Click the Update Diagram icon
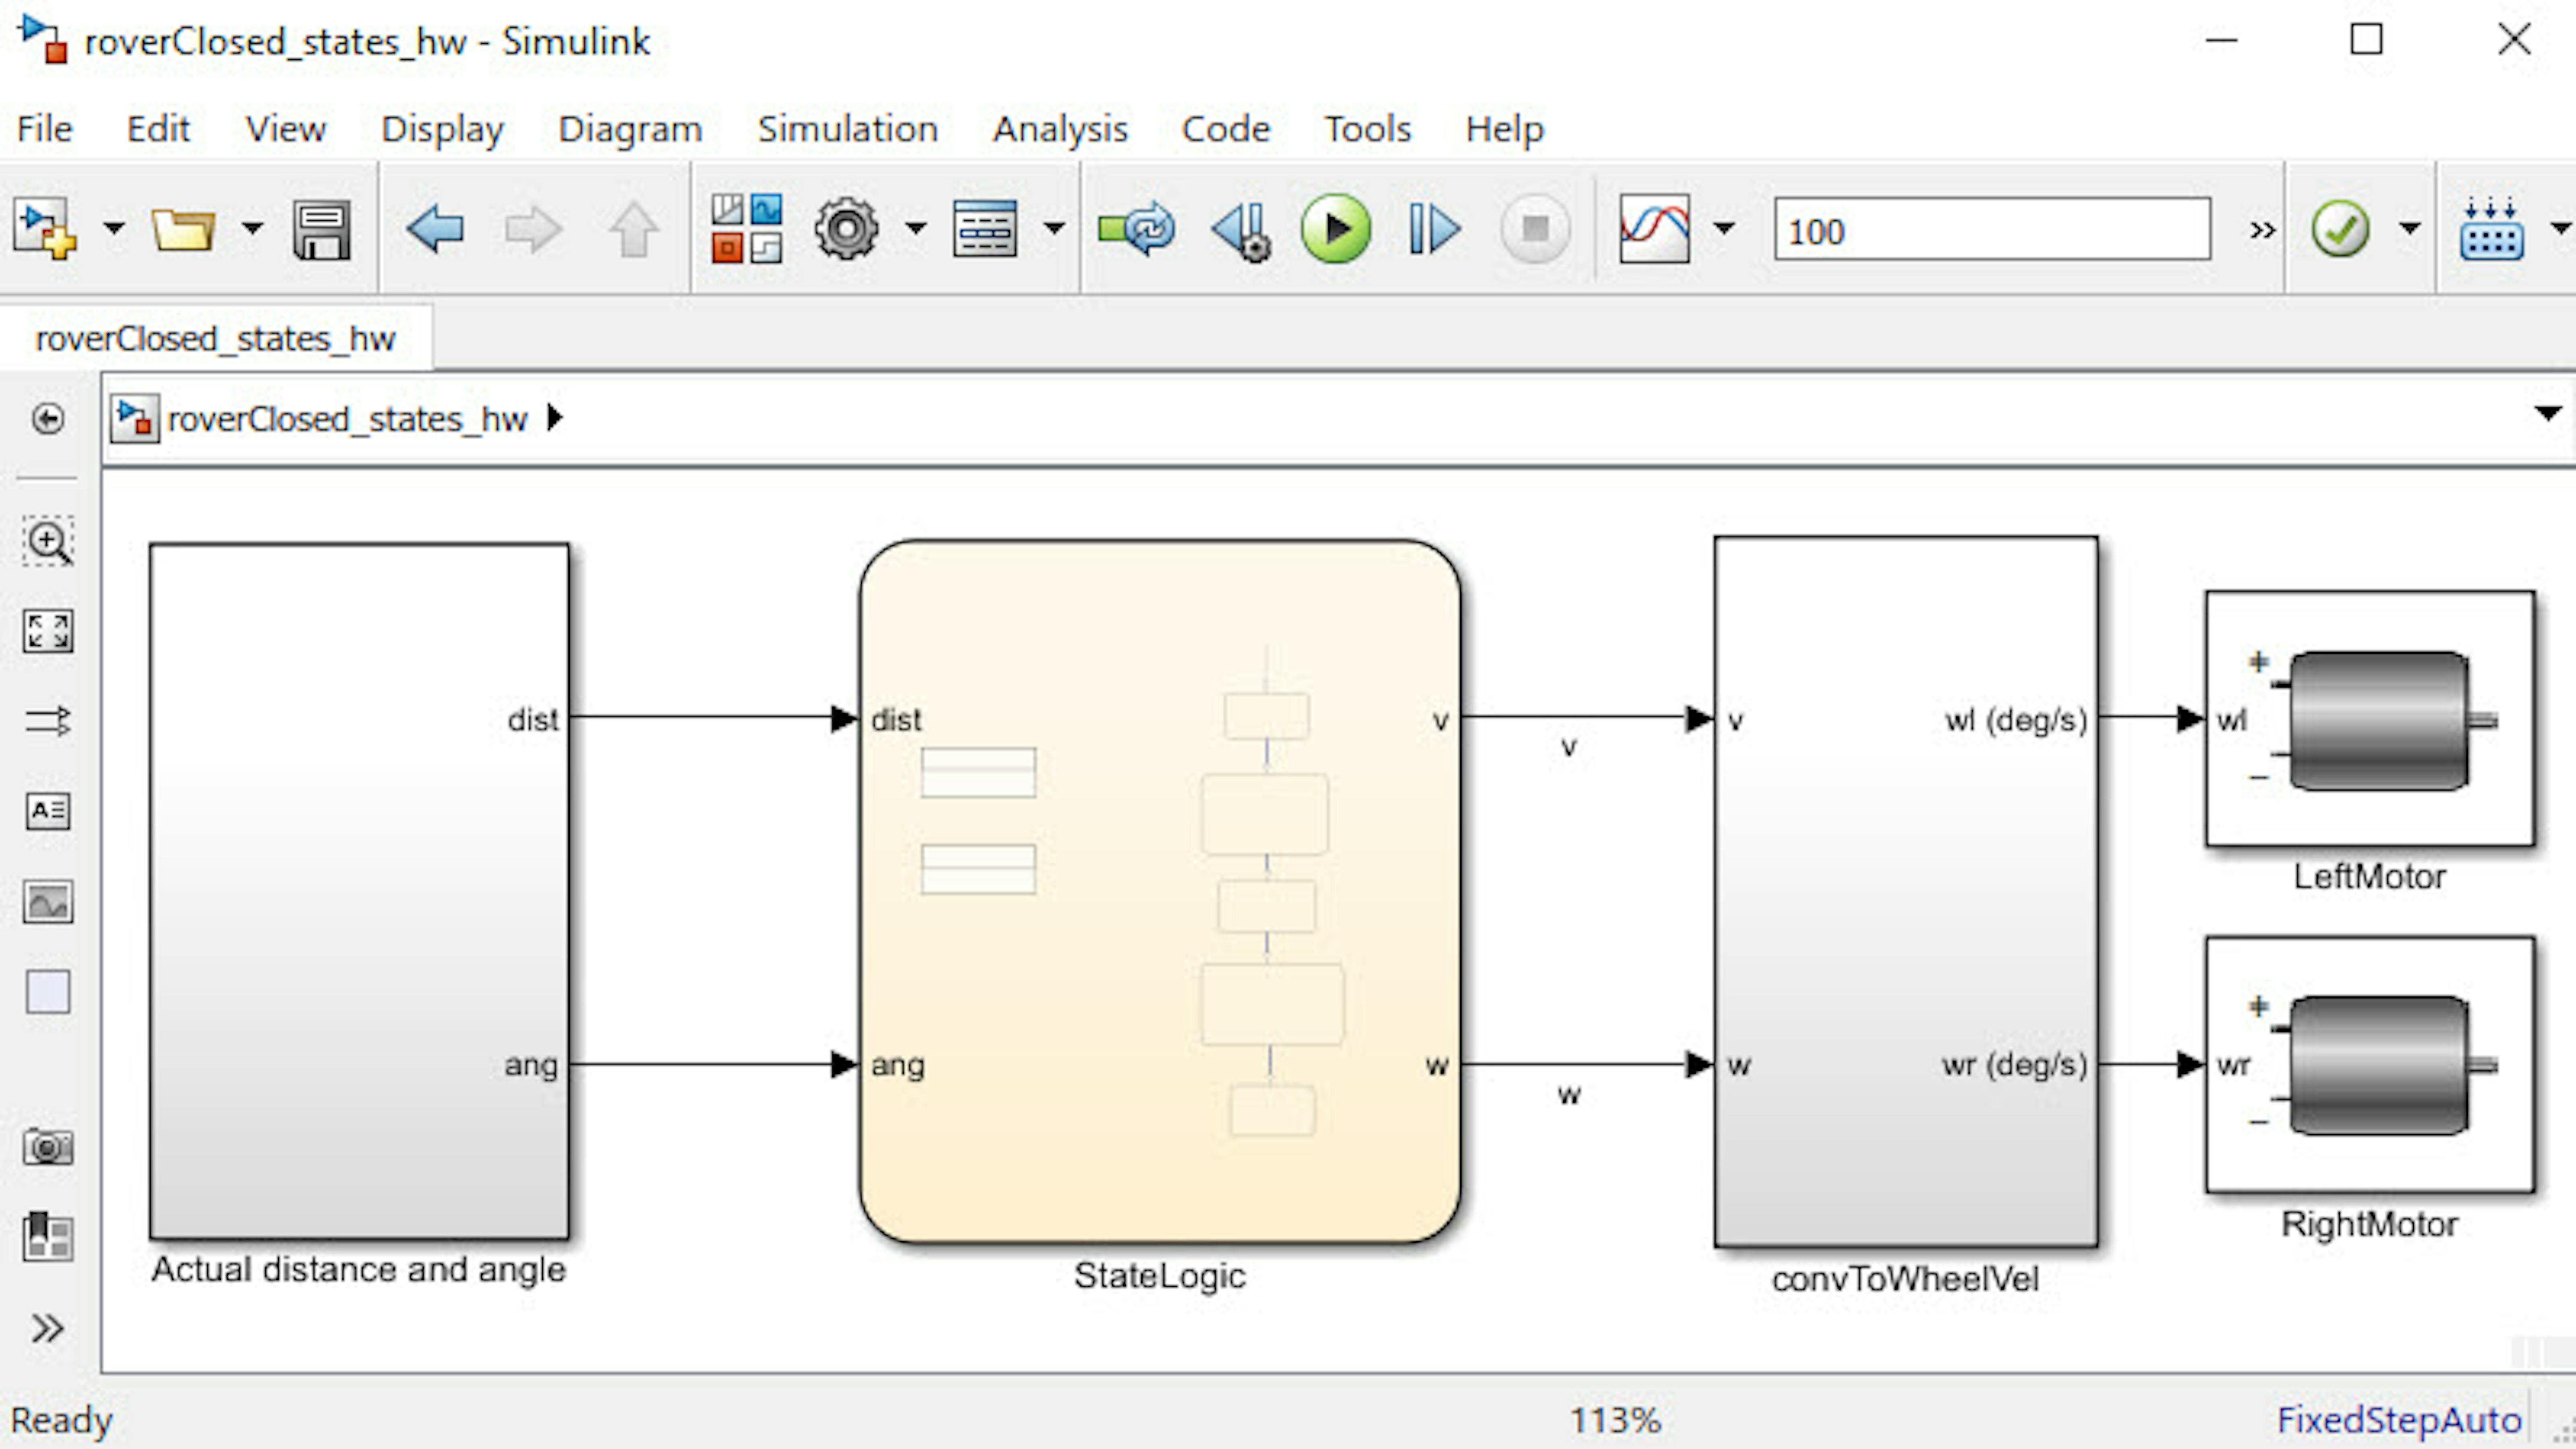Image resolution: width=2576 pixels, height=1449 pixels. click(1136, 229)
